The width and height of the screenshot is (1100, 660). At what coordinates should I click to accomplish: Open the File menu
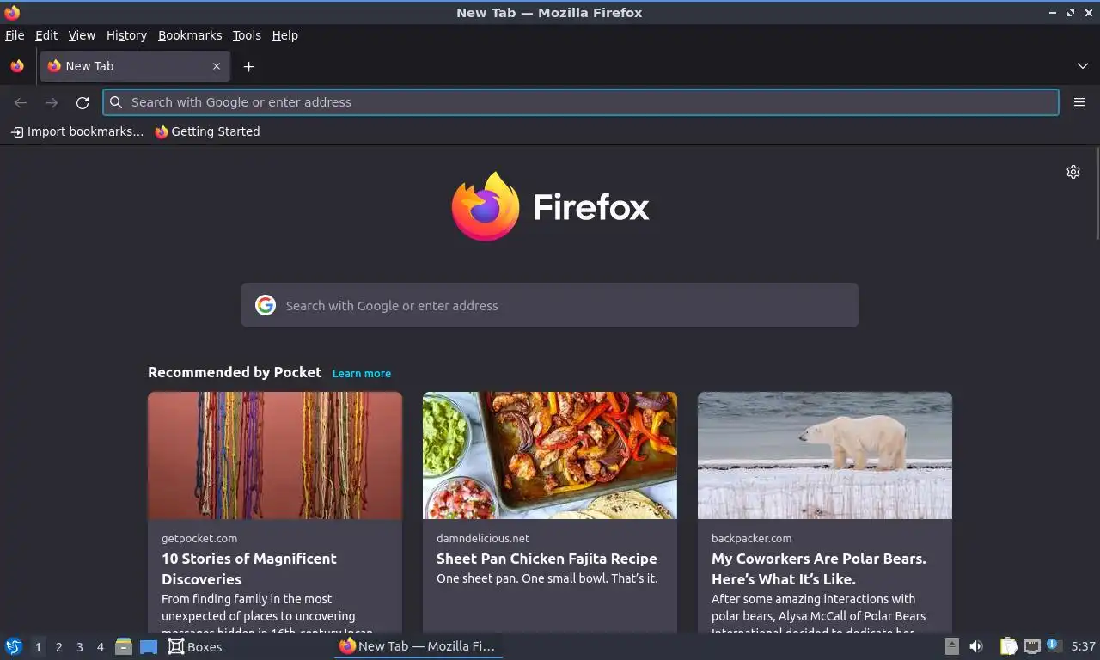(x=15, y=35)
